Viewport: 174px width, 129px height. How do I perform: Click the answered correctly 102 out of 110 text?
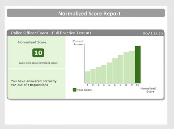coord(34,83)
